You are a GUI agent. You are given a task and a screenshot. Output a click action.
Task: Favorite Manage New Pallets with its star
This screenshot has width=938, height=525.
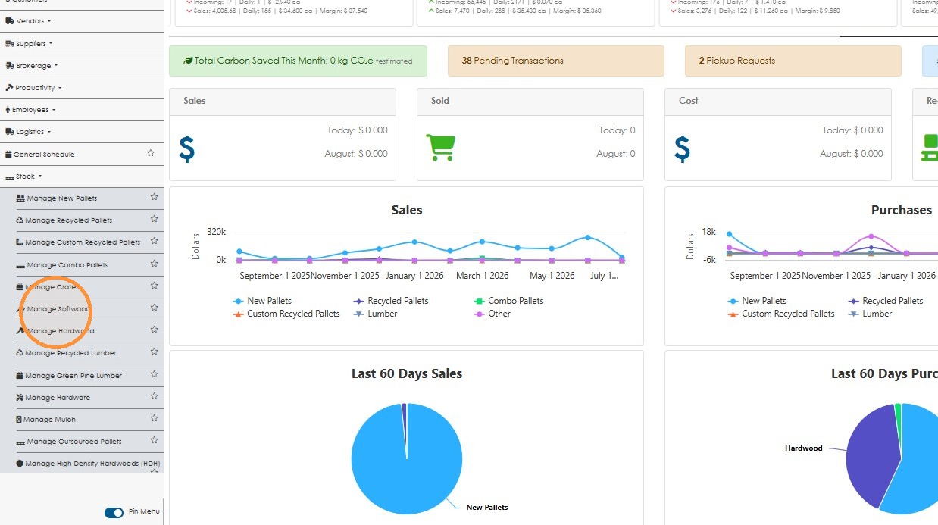pyautogui.click(x=154, y=197)
